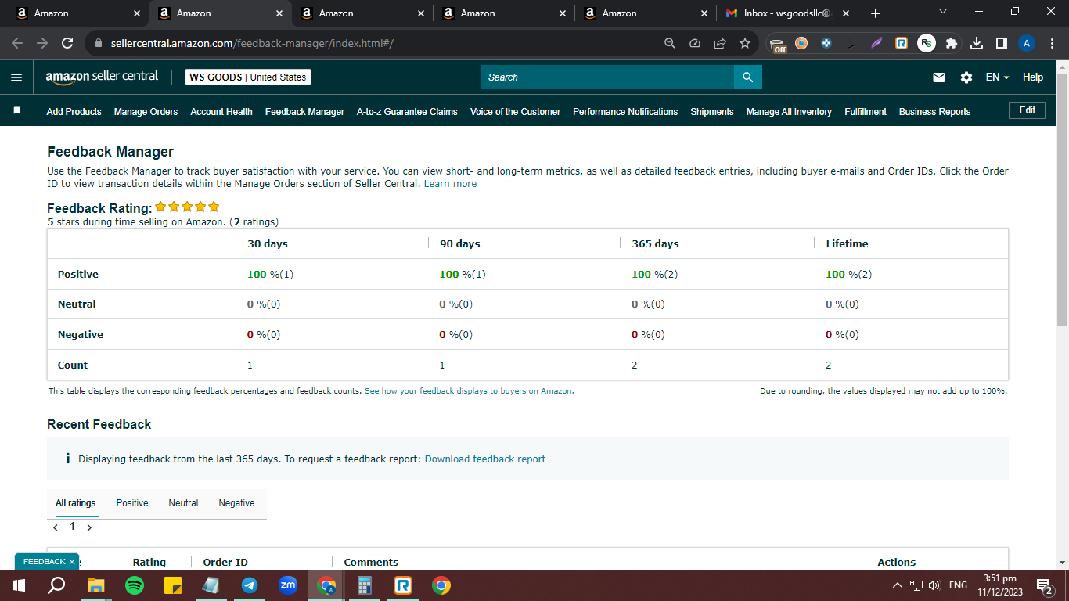Open Manage Orders menu item

[x=146, y=112]
